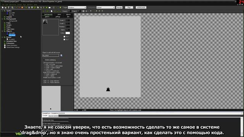The image size is (244, 137).
Task: Switch to the backgrounds tab
Action: [x=48, y=14]
